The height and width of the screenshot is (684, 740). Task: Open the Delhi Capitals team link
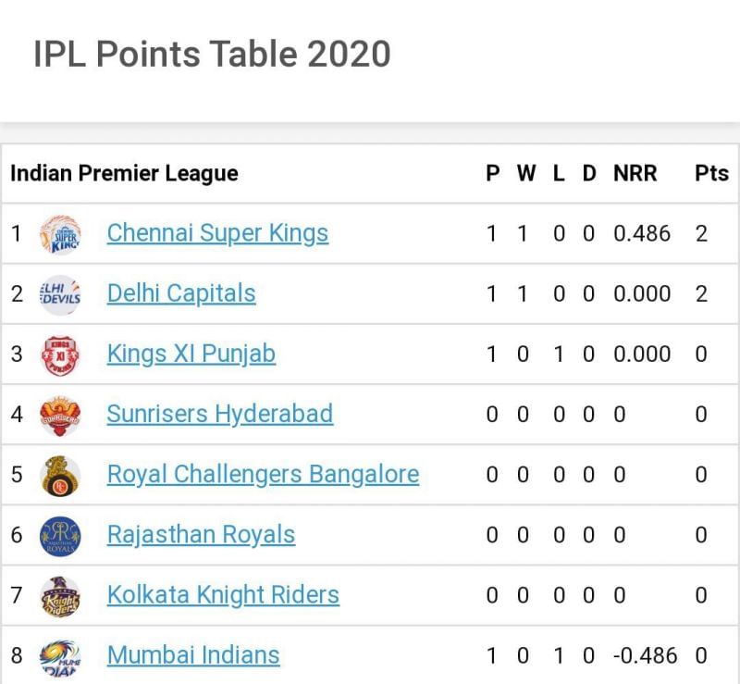(181, 294)
